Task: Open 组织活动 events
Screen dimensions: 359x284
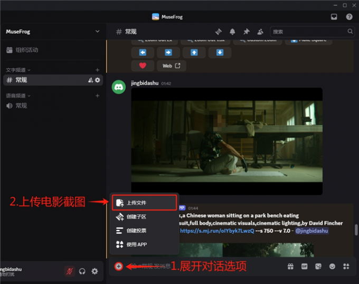Action: click(x=22, y=50)
